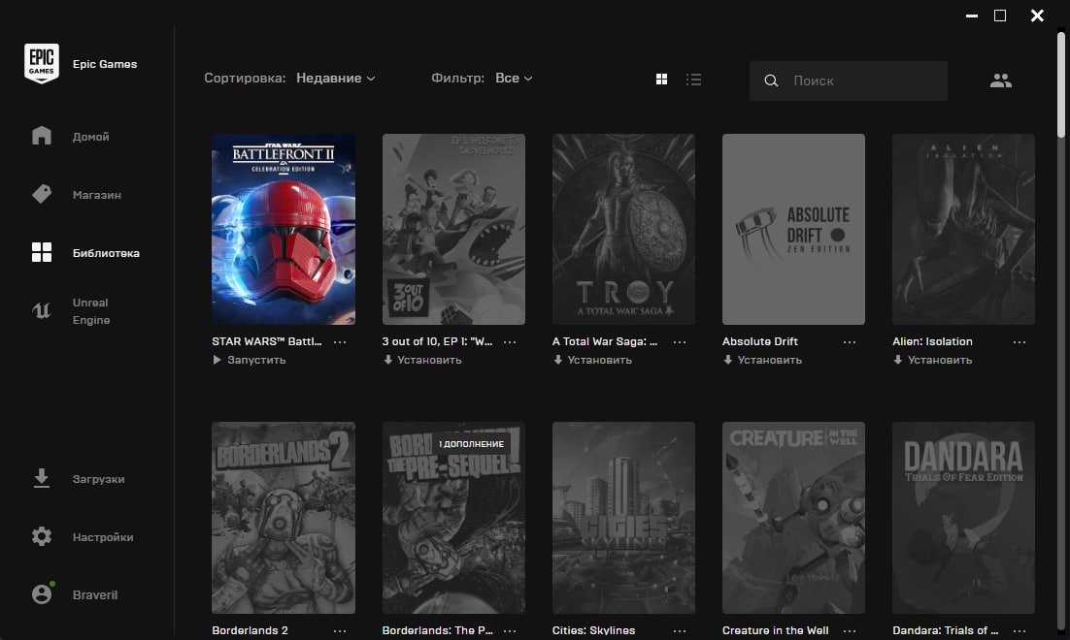Screen dimensions: 1070x640
Task: Open options menu for 3 out of 10
Action: (510, 342)
